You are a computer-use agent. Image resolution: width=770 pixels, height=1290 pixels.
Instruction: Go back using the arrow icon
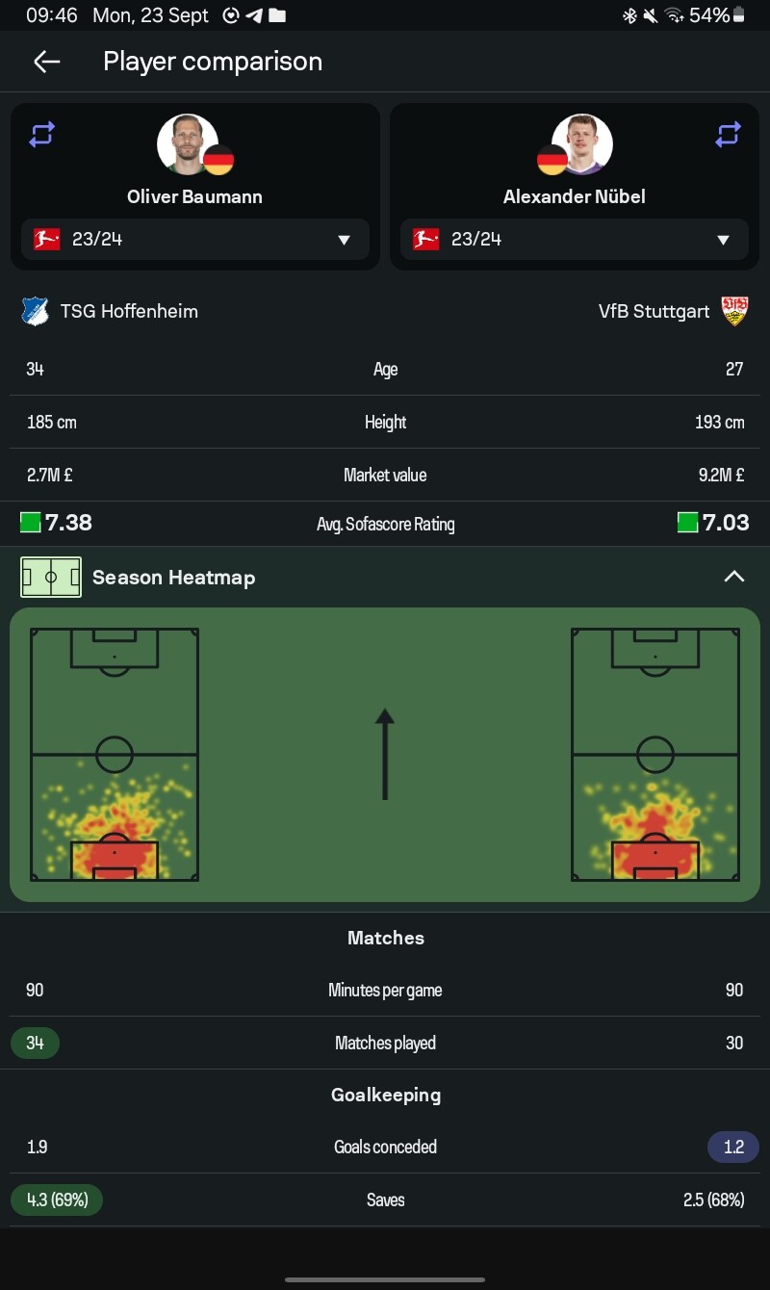pyautogui.click(x=46, y=62)
